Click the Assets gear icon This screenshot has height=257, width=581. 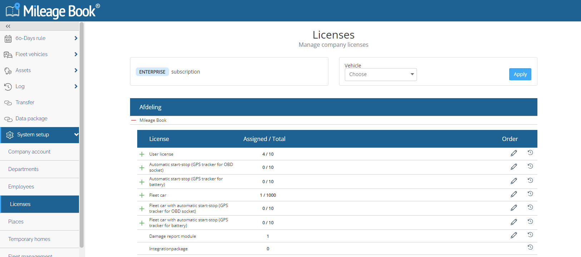tap(8, 71)
